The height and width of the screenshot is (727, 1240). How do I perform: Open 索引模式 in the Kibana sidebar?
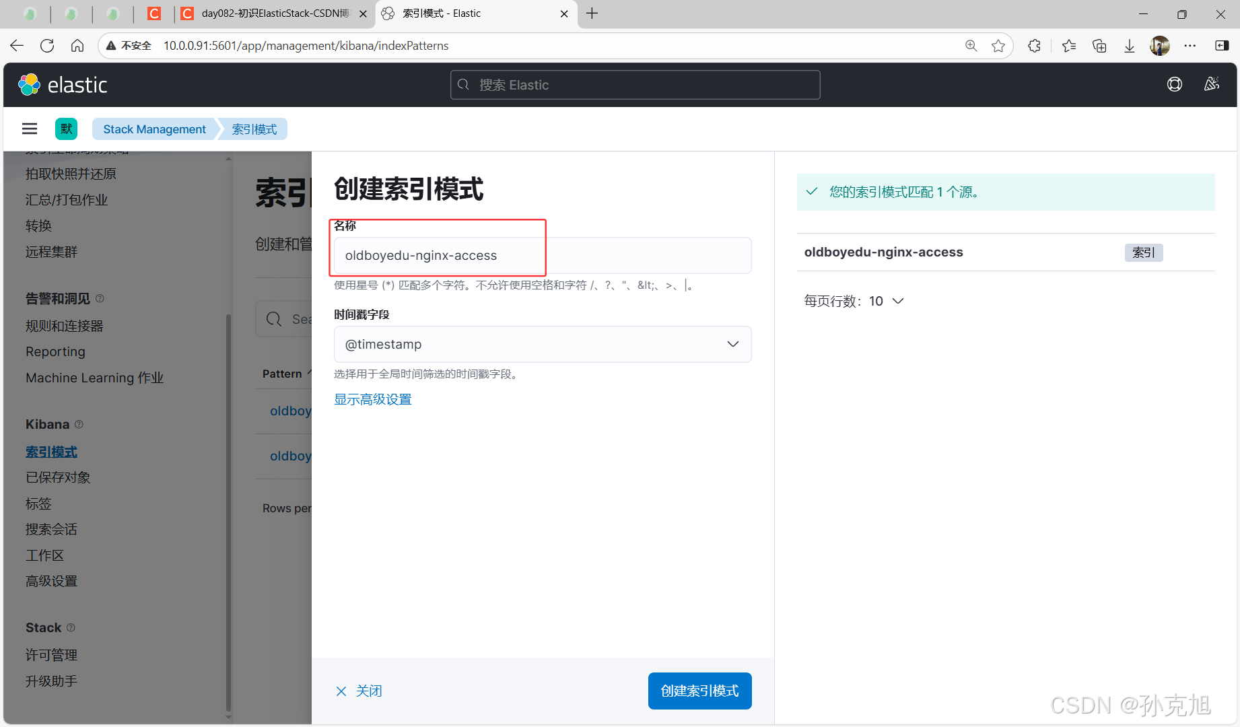tap(51, 452)
